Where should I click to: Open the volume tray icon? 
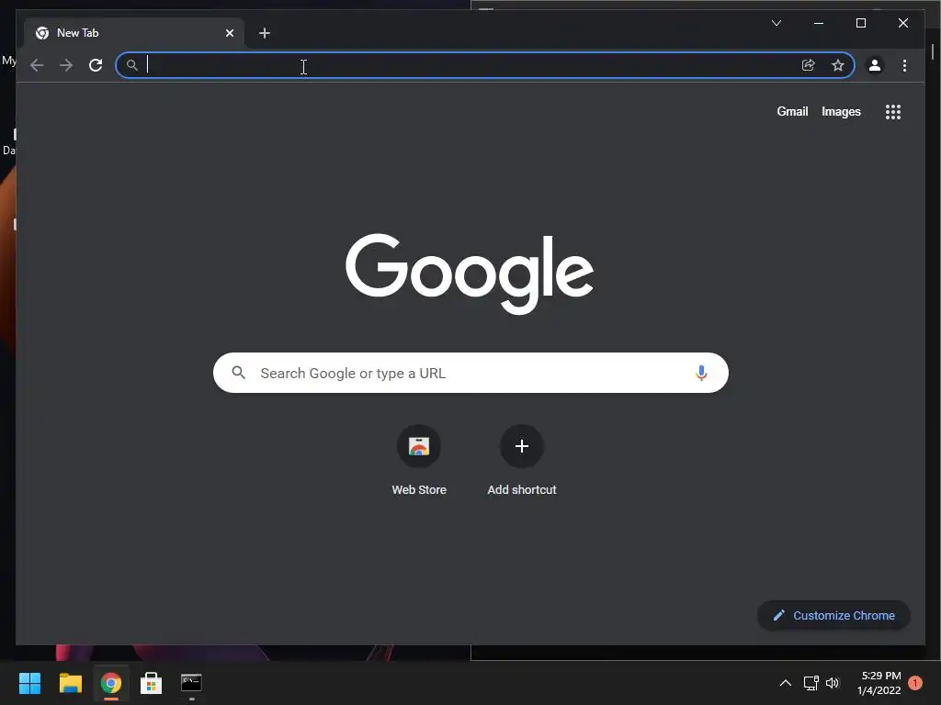[x=833, y=683]
